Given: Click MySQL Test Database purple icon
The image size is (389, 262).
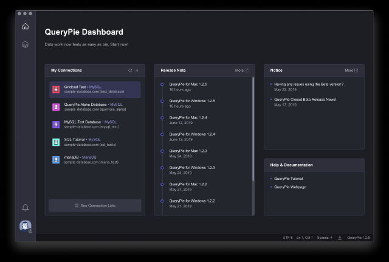Looking at the screenshot, I should [x=56, y=125].
